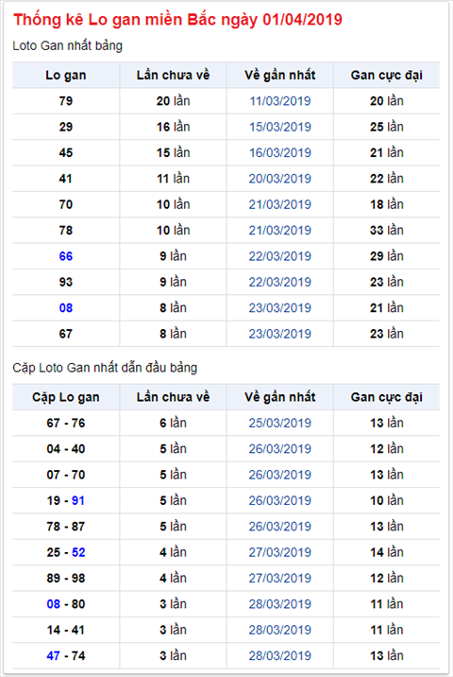453x677 pixels.
Task: Click the 'Lo gan' column header
Action: point(66,76)
